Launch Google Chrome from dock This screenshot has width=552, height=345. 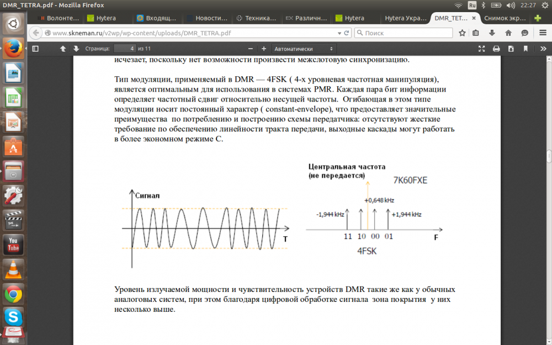point(13,294)
